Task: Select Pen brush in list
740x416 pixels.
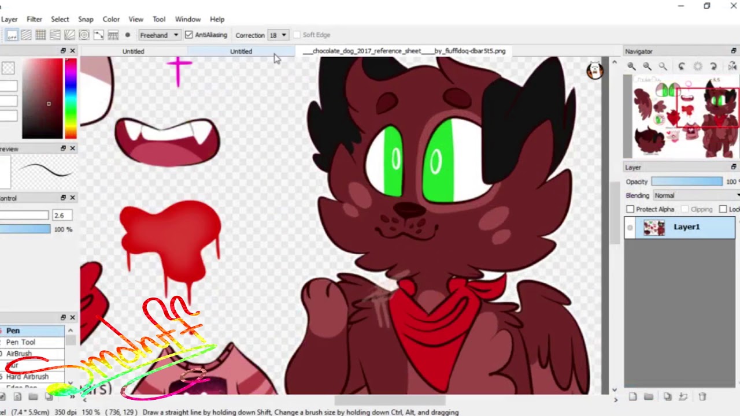Action: point(32,330)
